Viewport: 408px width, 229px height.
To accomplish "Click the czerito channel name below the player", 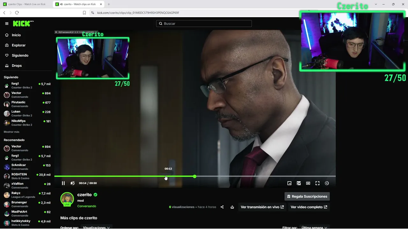I will (x=84, y=195).
